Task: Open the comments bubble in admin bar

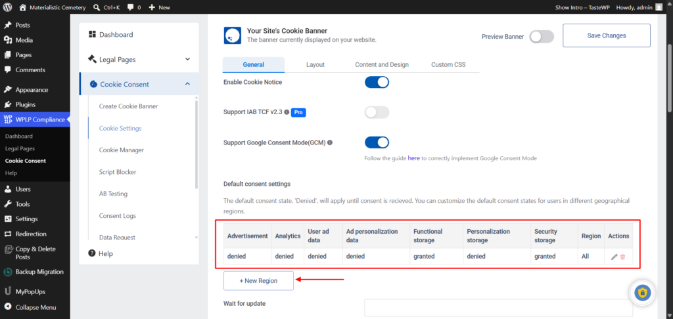Action: (131, 8)
